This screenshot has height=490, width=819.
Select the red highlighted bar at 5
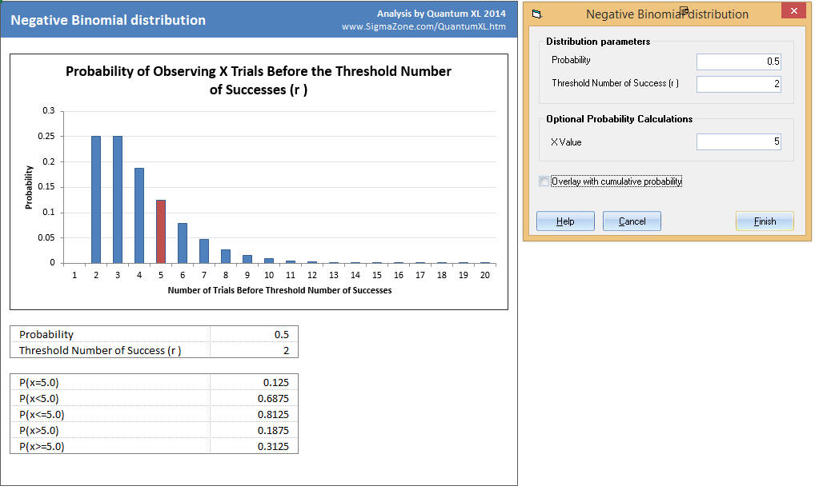(160, 231)
